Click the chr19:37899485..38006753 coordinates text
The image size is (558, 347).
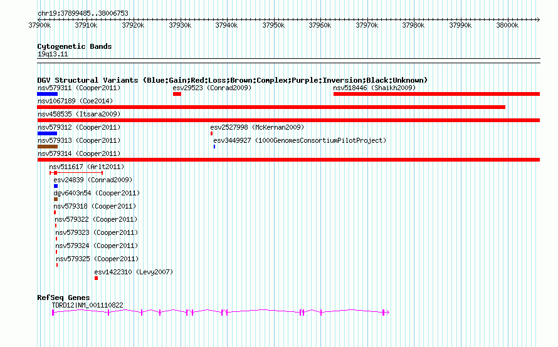83,13
